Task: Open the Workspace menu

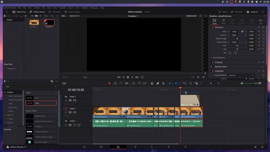Action: tap(94, 8)
